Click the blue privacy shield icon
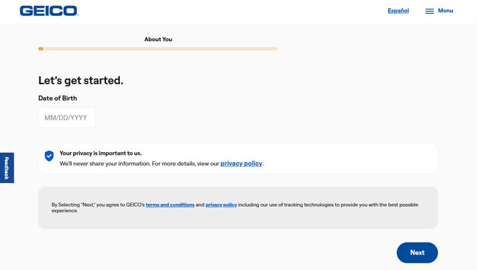The height and width of the screenshot is (270, 477). coord(49,156)
